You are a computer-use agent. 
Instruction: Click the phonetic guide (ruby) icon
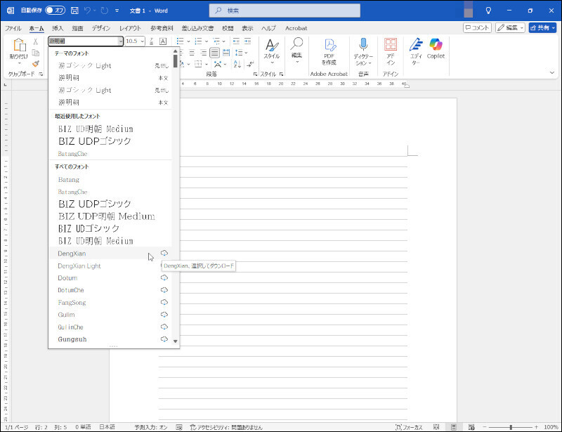coord(152,41)
